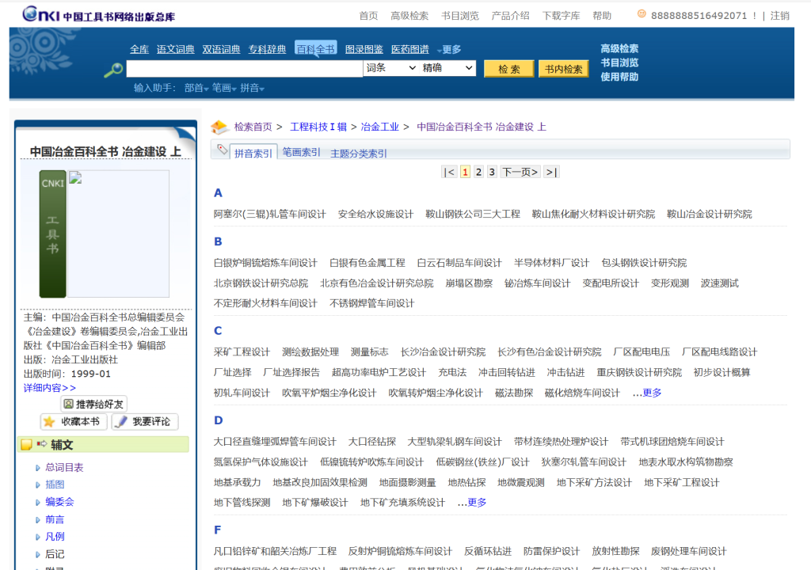The image size is (811, 570).
Task: Click the pen 我要评论 comment button
Action: point(145,422)
